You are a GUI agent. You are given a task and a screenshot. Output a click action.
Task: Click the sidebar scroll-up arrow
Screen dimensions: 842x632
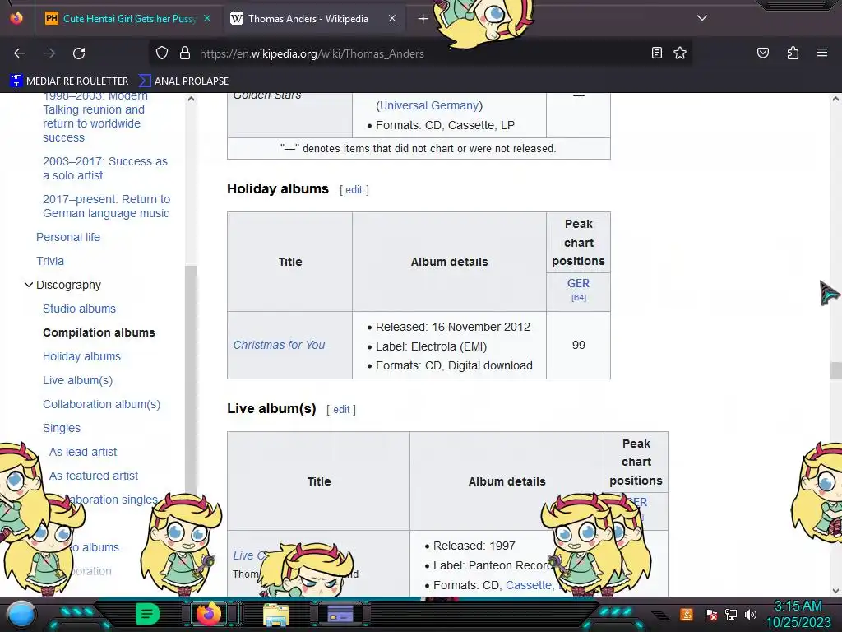click(x=191, y=99)
